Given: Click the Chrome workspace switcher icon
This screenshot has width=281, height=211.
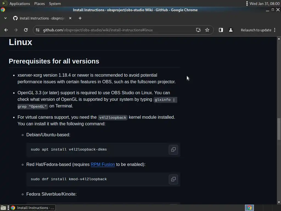Looking at the screenshot, I should [249, 208].
